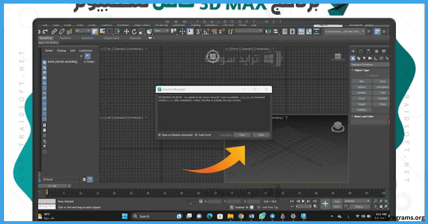Collapse the Object Type rollout
Screen dimensions: 428x224
coord(362,70)
